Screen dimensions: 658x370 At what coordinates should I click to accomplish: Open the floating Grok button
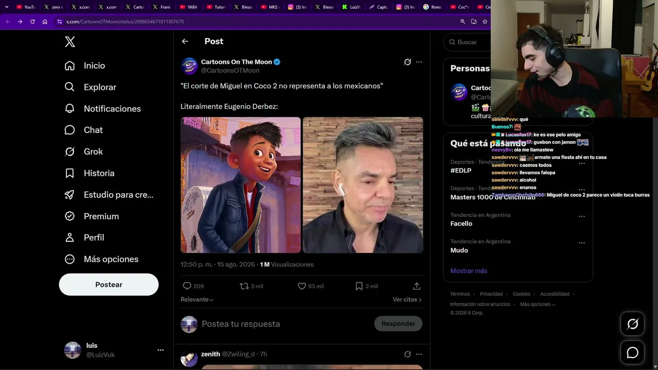pos(633,324)
